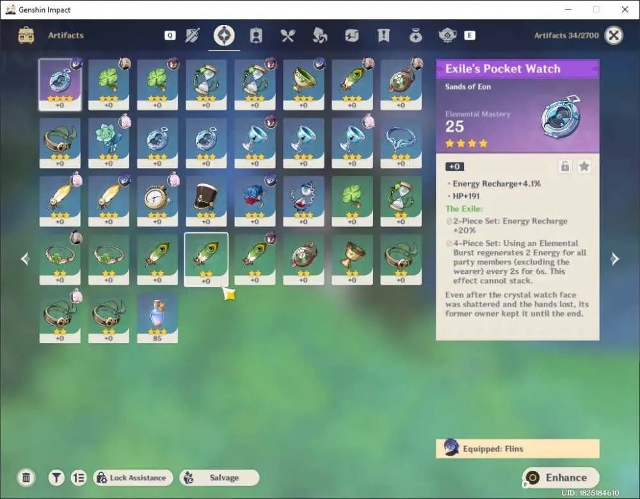Go to the next page arrow

tap(614, 258)
